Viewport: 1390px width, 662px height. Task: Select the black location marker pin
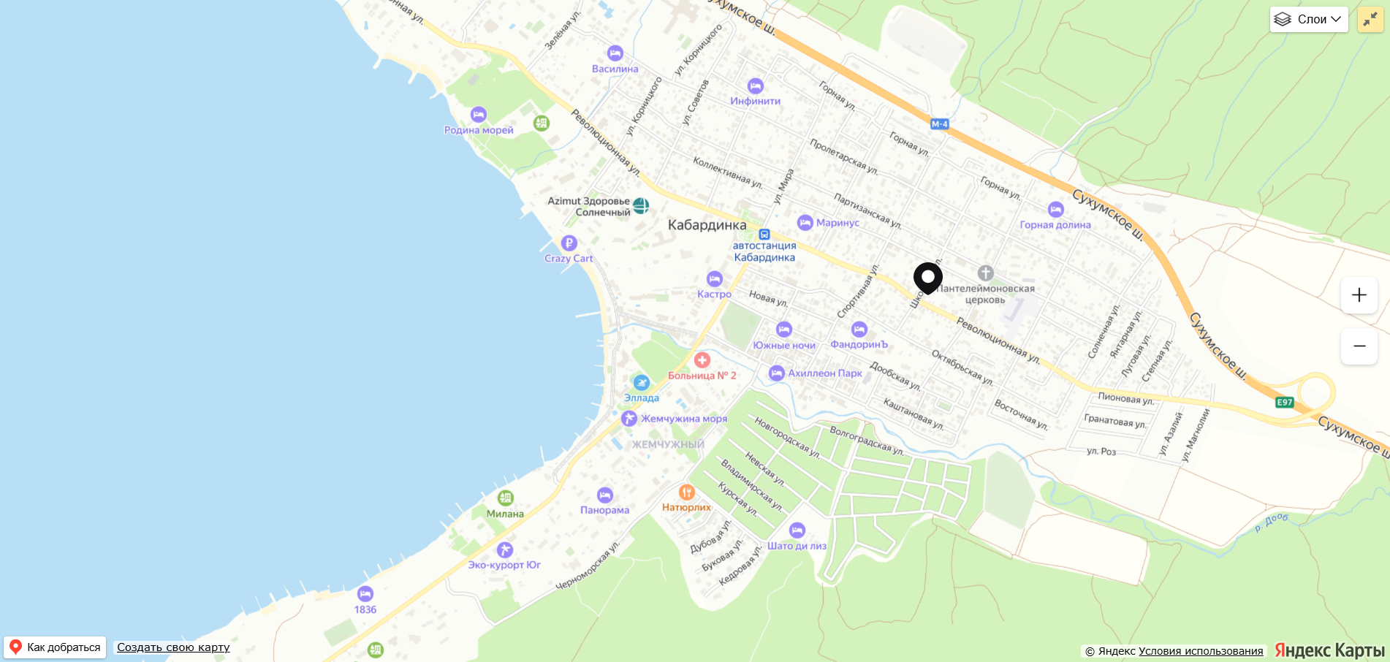pyautogui.click(x=928, y=278)
